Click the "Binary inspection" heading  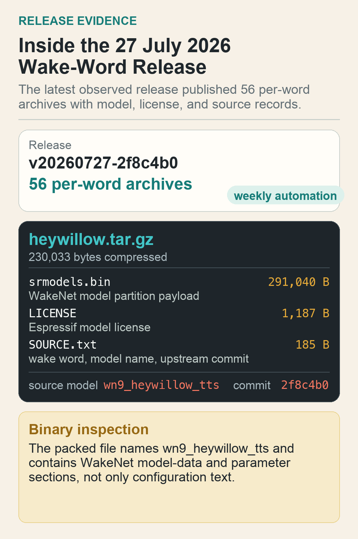pos(89,429)
